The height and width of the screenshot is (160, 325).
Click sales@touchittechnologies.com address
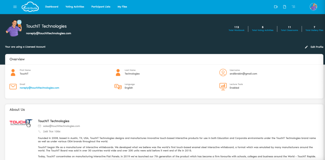tap(61, 126)
